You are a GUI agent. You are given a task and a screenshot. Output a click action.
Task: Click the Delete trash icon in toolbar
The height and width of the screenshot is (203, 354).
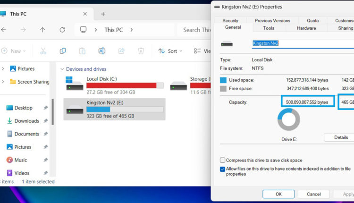(141, 51)
